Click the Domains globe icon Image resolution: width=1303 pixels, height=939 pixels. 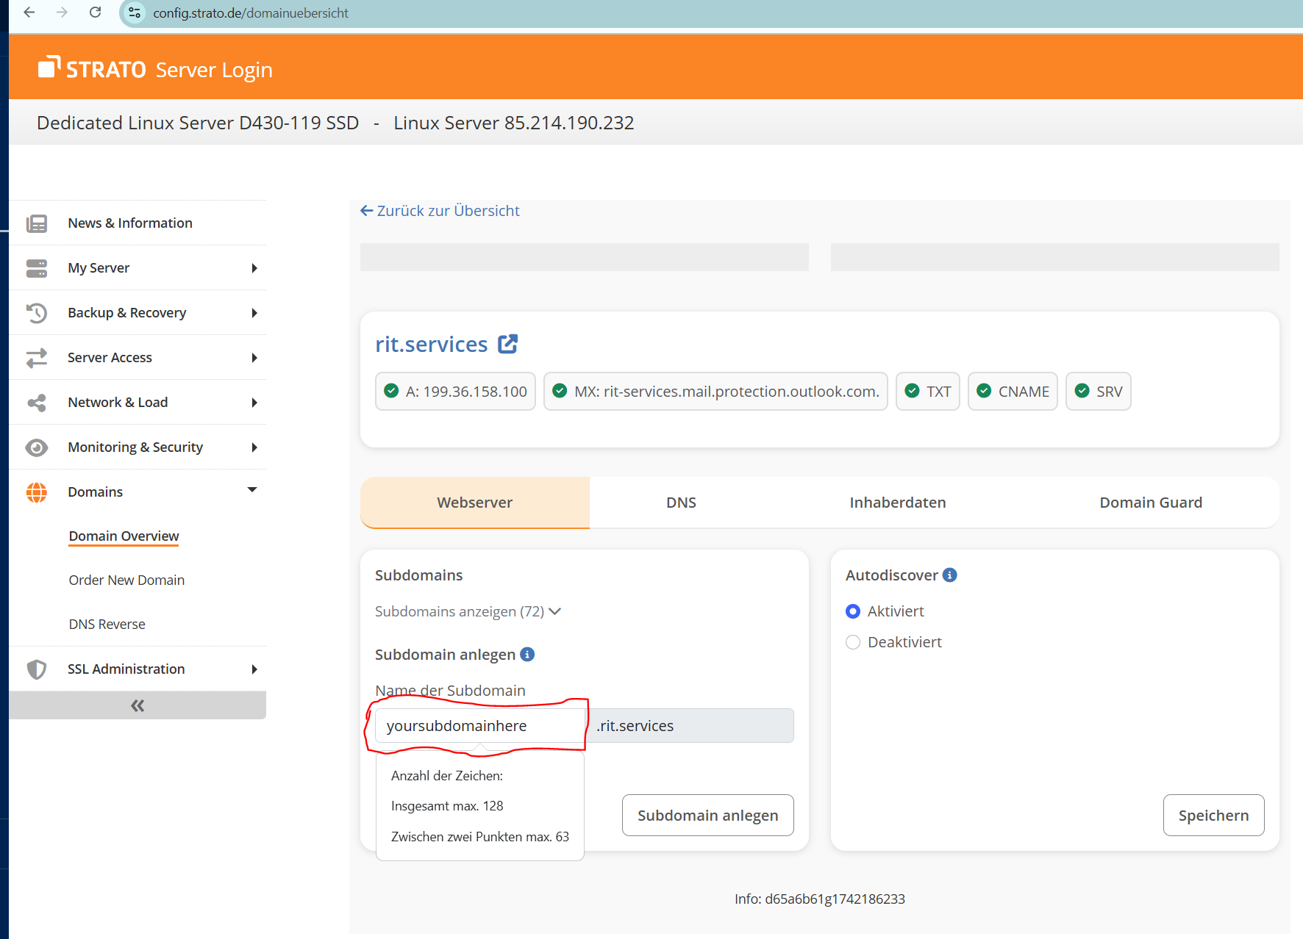tap(37, 492)
